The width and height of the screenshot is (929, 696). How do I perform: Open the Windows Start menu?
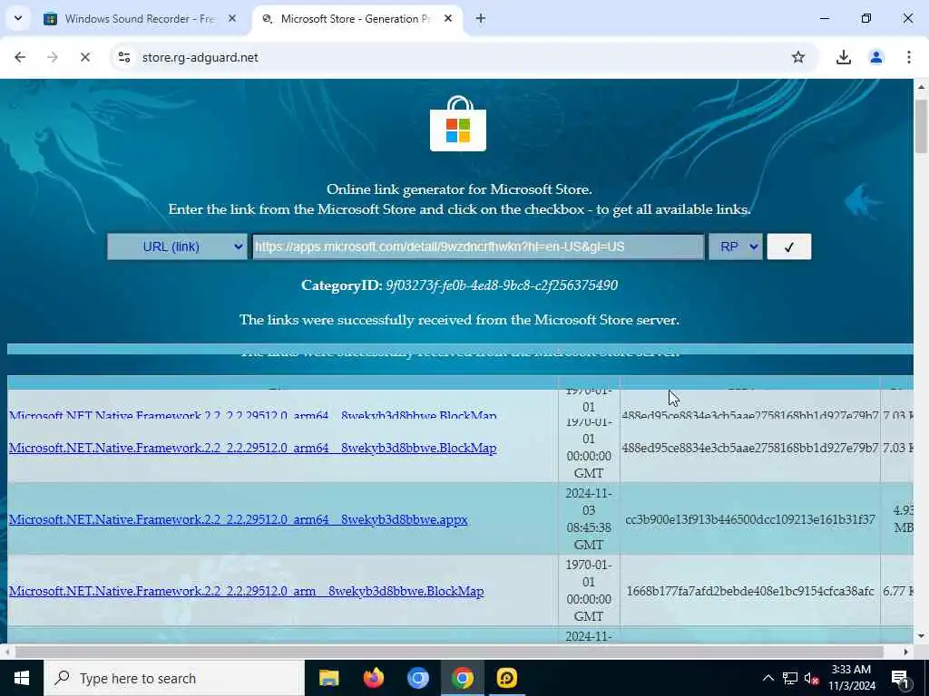[22, 678]
